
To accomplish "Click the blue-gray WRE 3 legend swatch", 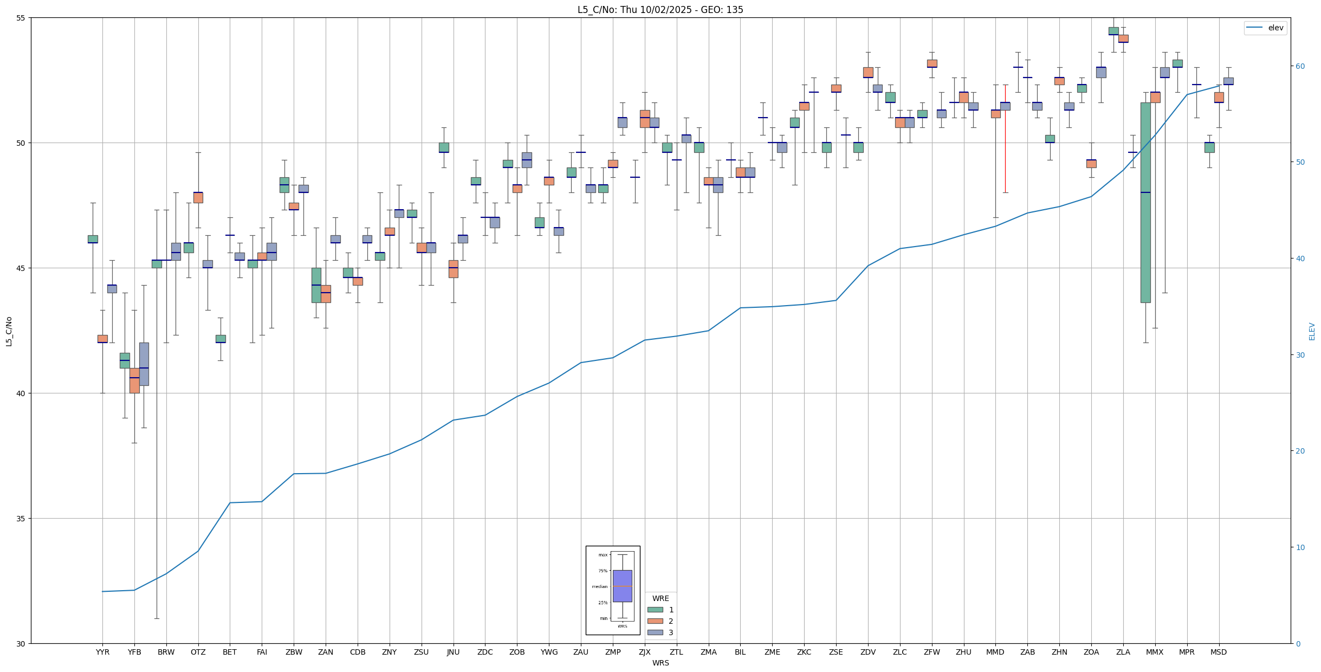I will 655,632.
